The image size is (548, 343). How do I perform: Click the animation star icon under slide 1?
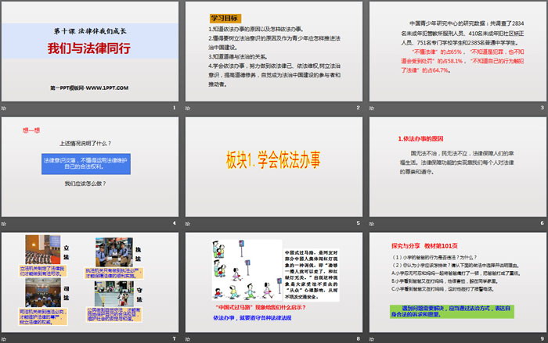pos(5,108)
